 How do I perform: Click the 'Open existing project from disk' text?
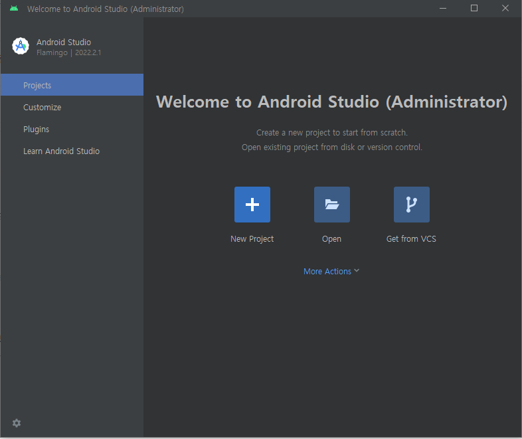332,147
